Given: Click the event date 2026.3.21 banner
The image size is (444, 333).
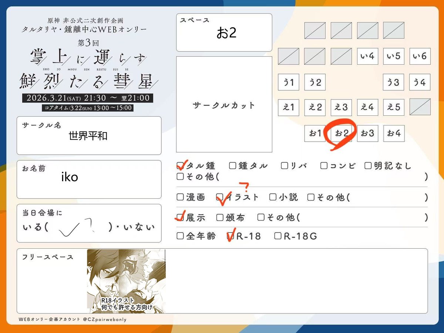Looking at the screenshot, I should 87,98.
